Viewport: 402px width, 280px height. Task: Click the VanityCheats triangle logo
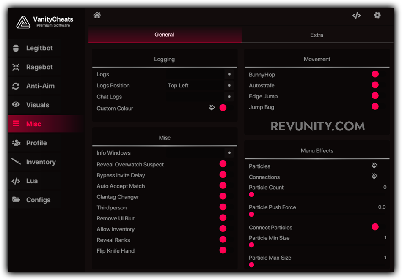[x=23, y=22]
